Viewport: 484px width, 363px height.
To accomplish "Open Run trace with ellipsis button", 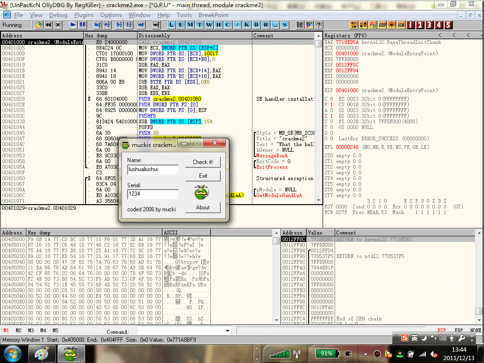I will coord(275,25).
